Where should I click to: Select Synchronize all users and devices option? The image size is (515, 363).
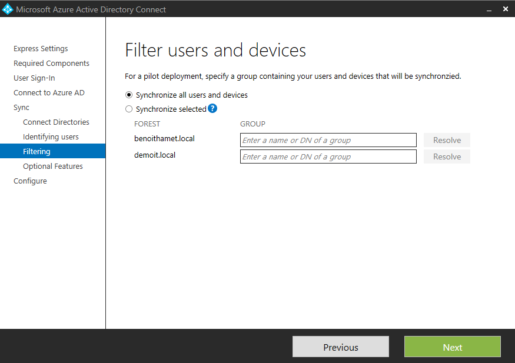coord(129,95)
